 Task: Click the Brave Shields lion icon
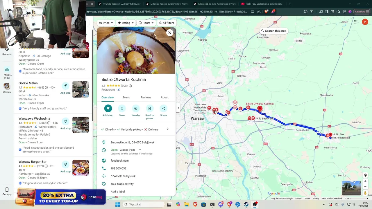[266, 12]
